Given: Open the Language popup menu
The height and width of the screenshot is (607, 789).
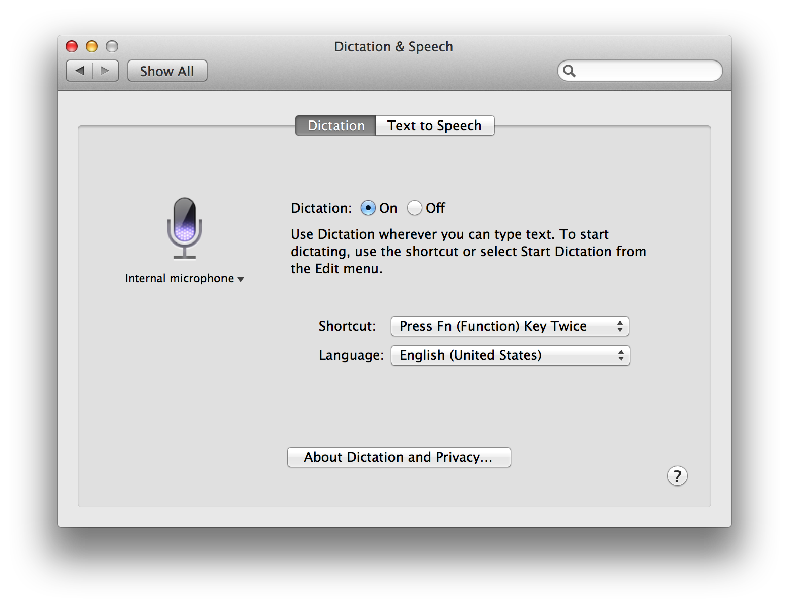Looking at the screenshot, I should pos(510,355).
